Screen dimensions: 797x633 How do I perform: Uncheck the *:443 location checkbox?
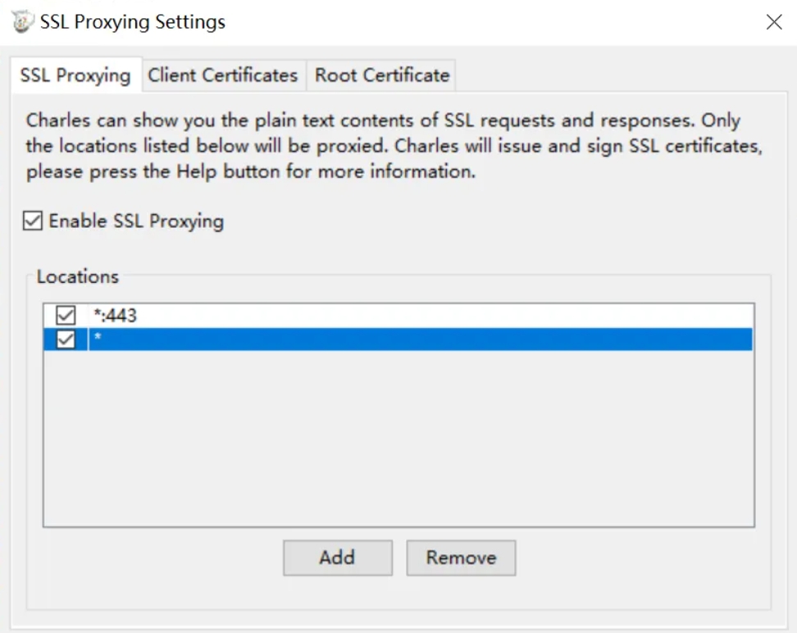(66, 315)
